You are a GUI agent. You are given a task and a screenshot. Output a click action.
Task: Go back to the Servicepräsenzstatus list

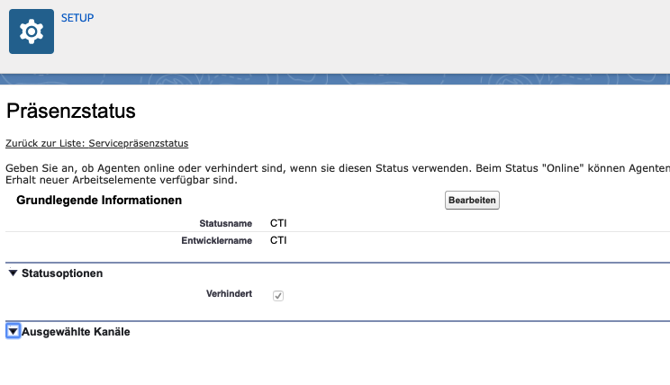tap(97, 143)
